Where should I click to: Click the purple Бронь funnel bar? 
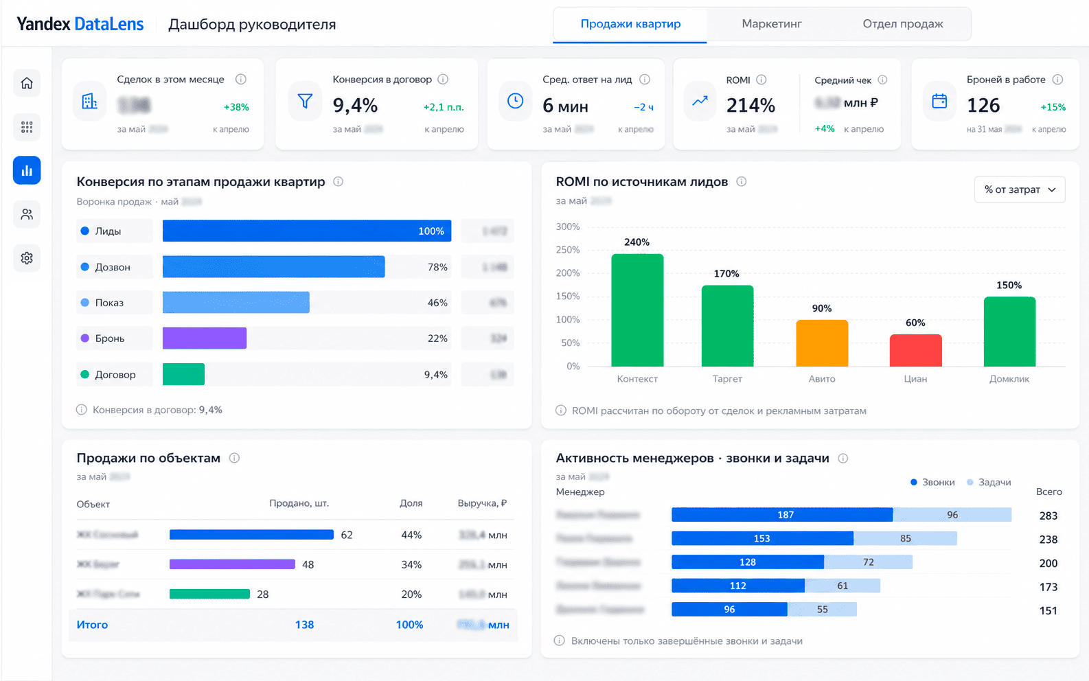coord(205,338)
